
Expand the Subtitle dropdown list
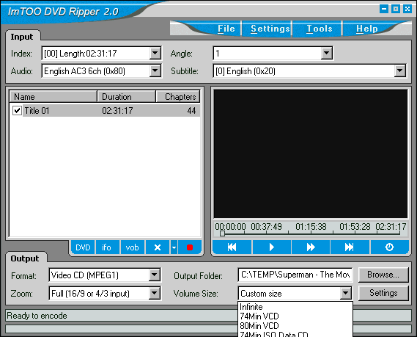point(399,71)
